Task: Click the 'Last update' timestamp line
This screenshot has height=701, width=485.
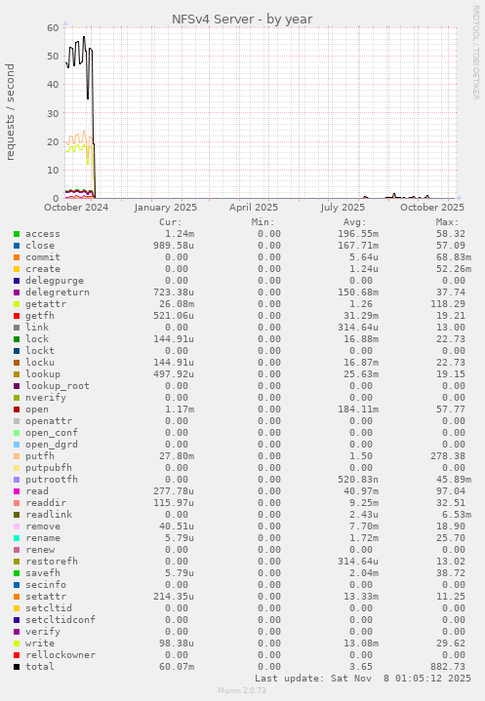Action: pyautogui.click(x=363, y=679)
